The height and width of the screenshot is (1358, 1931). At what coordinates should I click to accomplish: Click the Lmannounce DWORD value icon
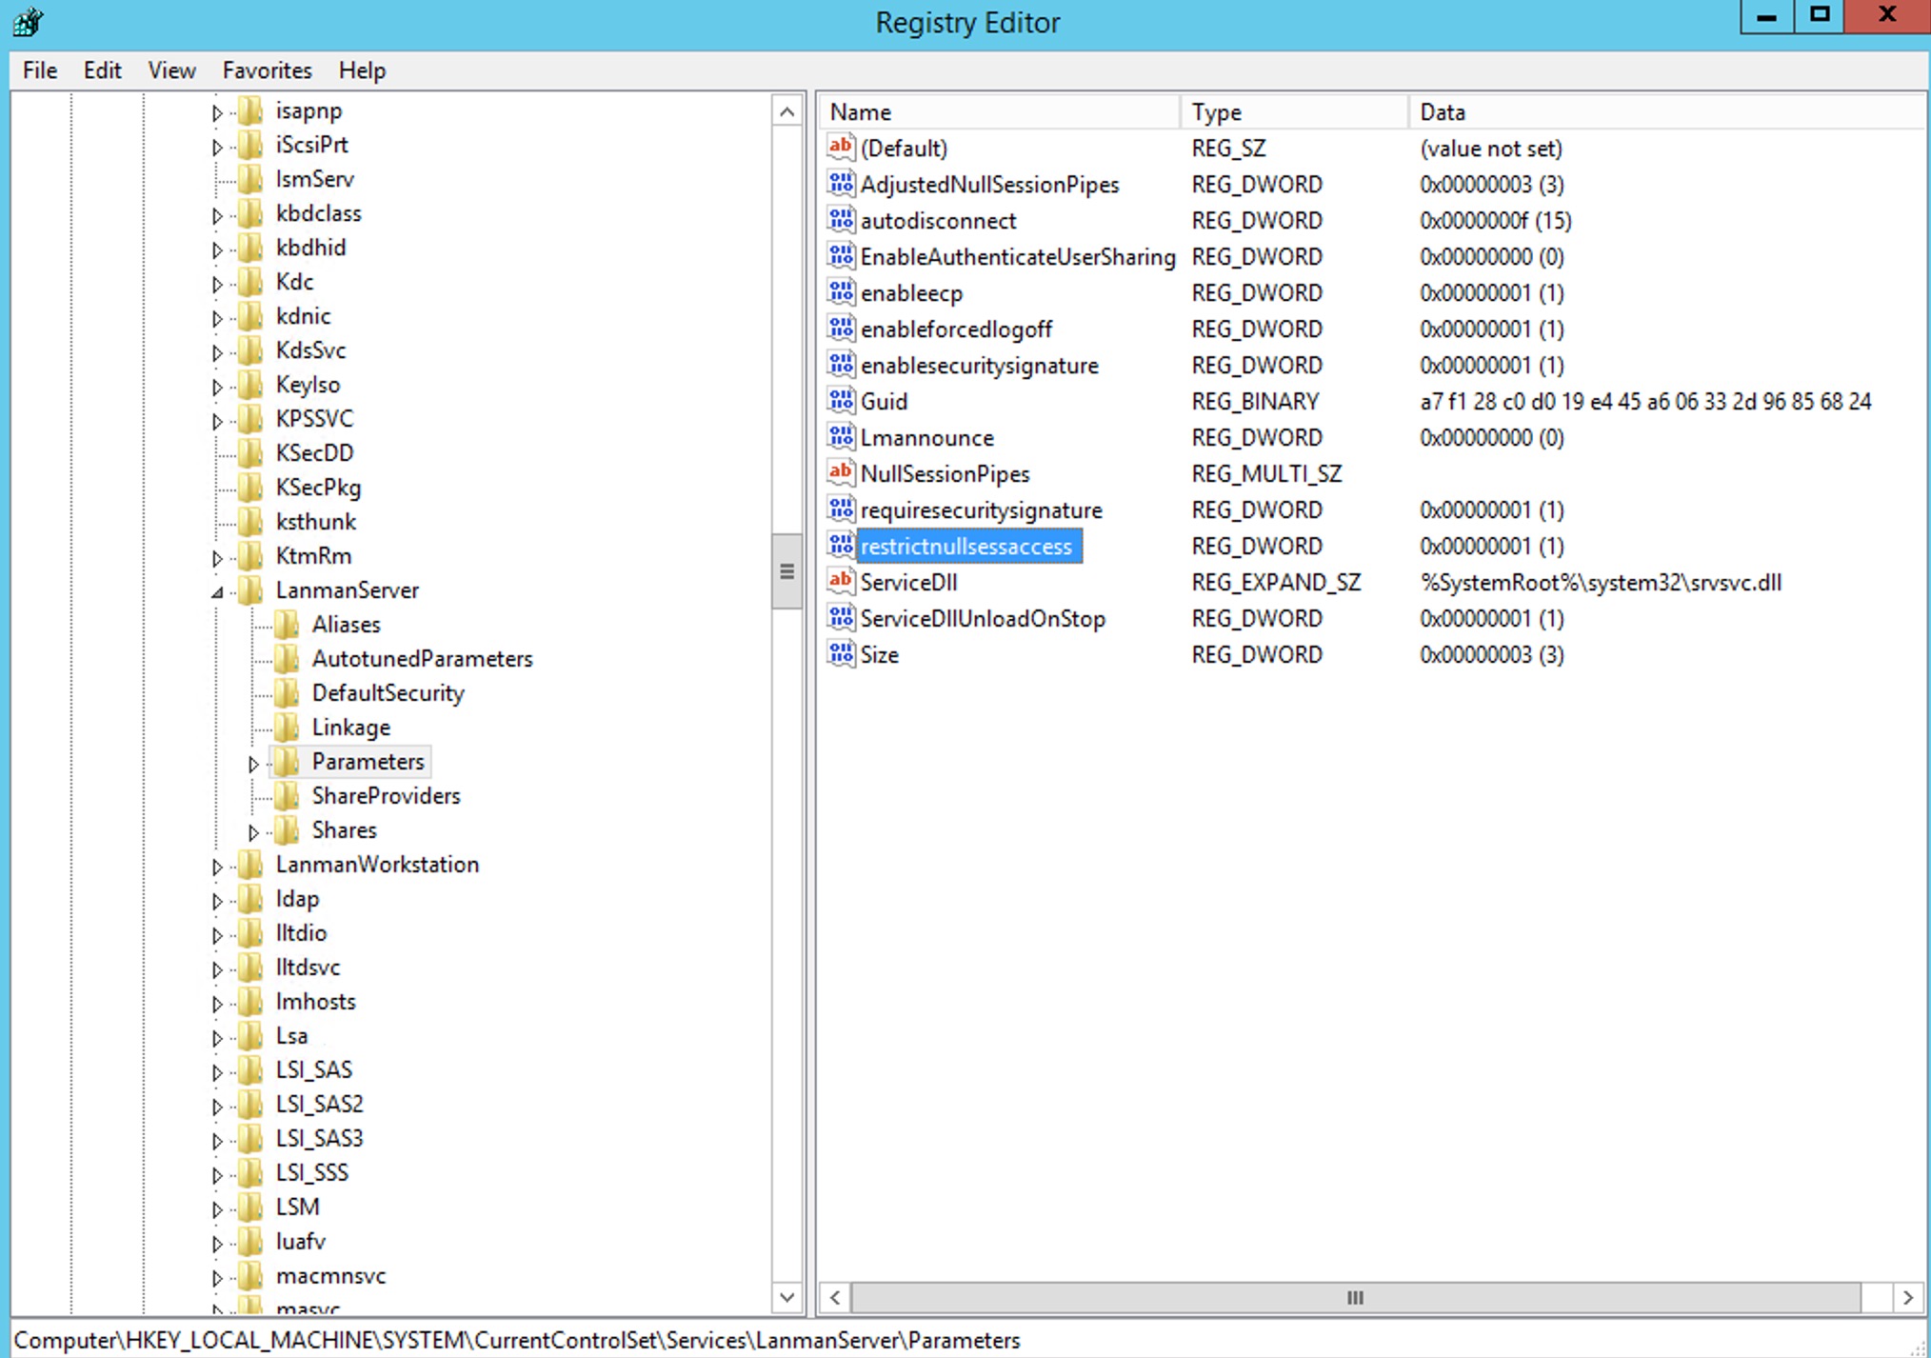tap(841, 436)
